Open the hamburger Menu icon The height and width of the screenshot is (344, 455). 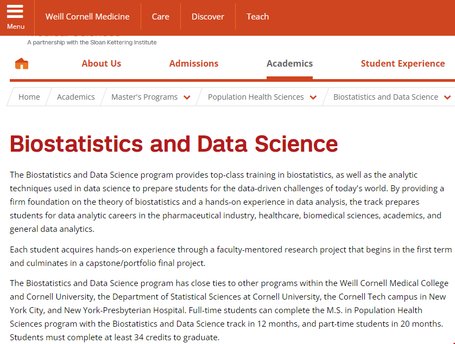tap(15, 17)
